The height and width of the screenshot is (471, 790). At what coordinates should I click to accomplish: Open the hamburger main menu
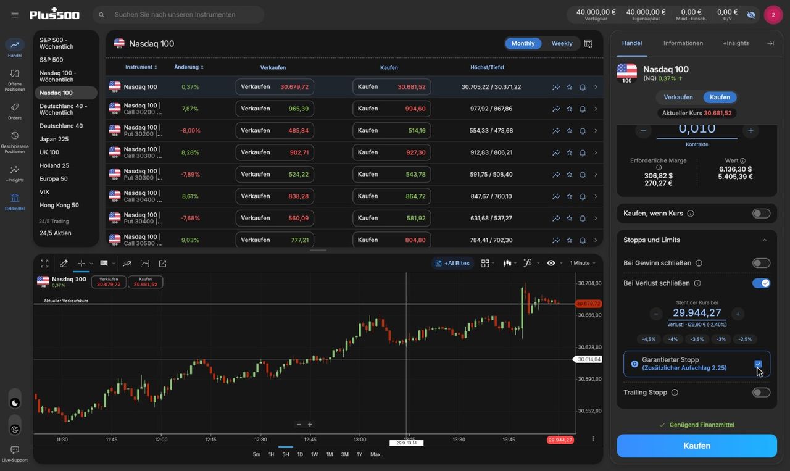tap(15, 15)
